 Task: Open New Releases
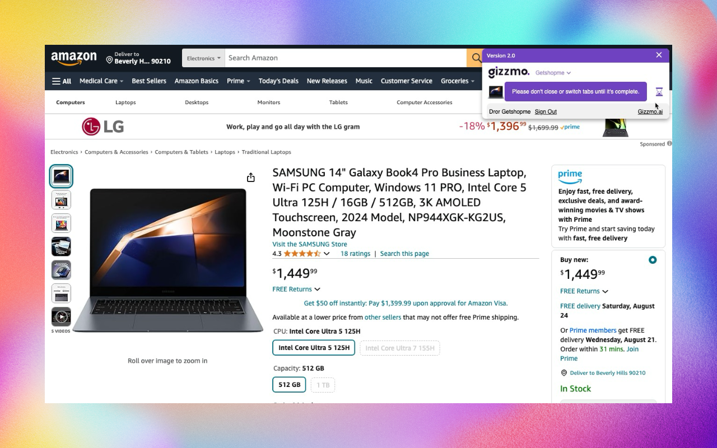(327, 81)
